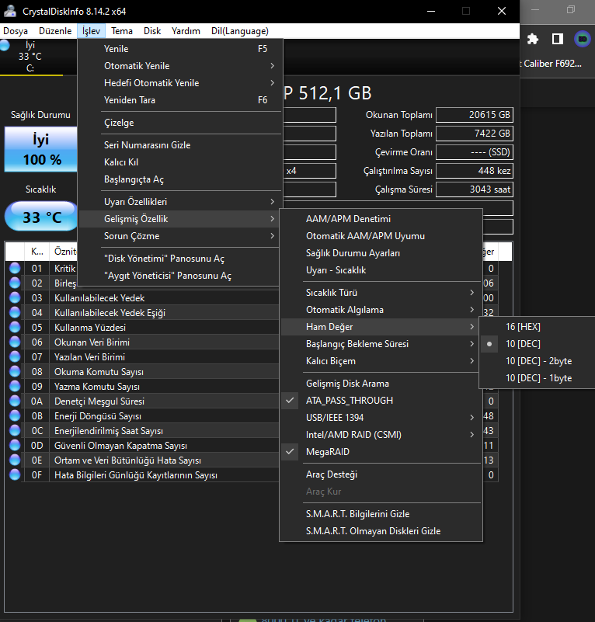This screenshot has height=622, width=595.
Task: Toggle the MegaRAID option
Action: (381, 452)
